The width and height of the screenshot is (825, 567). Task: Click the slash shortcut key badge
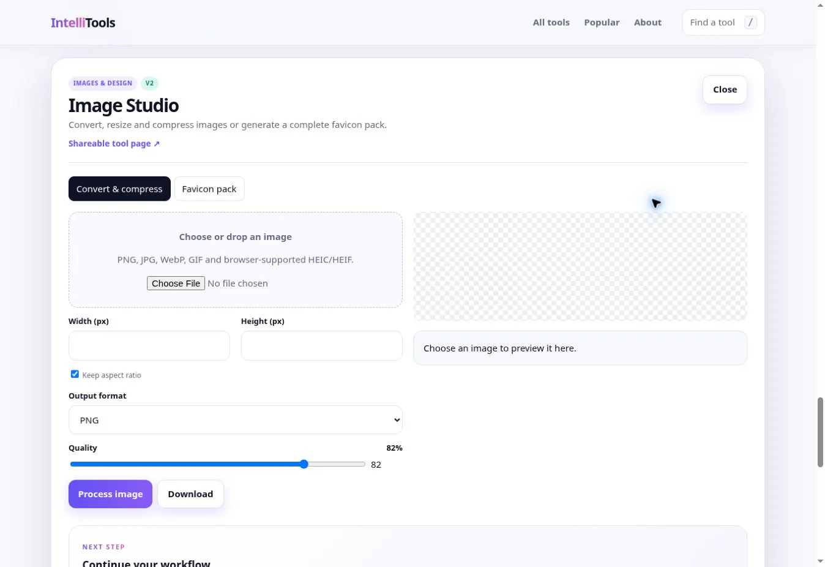[x=750, y=23]
